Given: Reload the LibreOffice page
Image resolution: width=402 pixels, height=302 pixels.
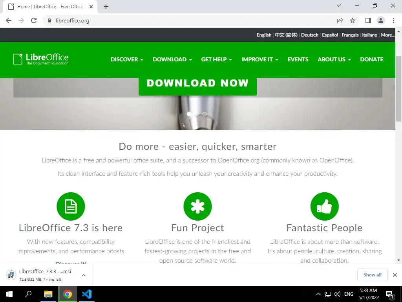Looking at the screenshot, I should tap(34, 20).
